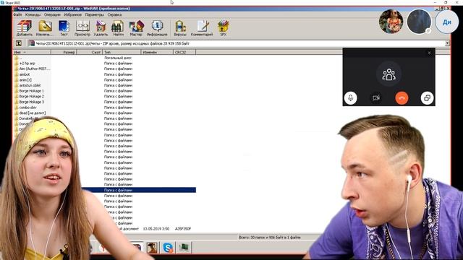Sort by the CRC32 column header
This screenshot has height=260, width=463.
(x=184, y=52)
